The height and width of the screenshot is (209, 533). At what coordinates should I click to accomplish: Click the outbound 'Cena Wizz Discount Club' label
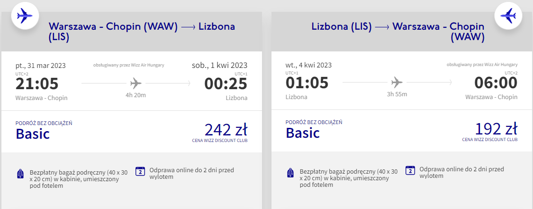coord(219,141)
